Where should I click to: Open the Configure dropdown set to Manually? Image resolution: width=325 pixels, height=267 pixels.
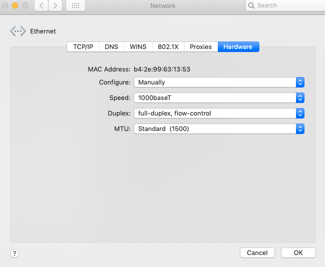[x=219, y=82]
